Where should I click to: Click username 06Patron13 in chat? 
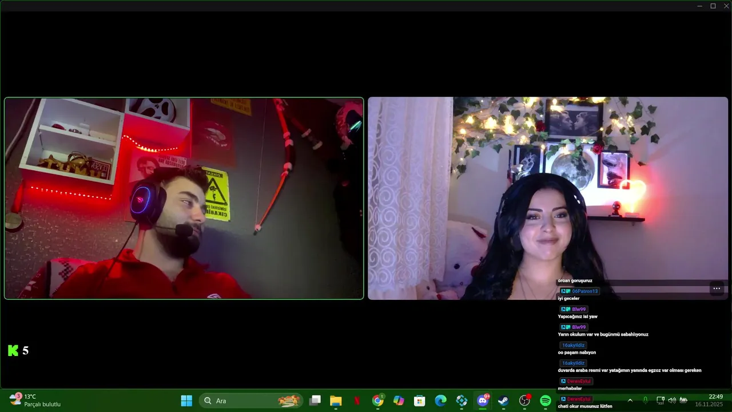click(x=584, y=291)
